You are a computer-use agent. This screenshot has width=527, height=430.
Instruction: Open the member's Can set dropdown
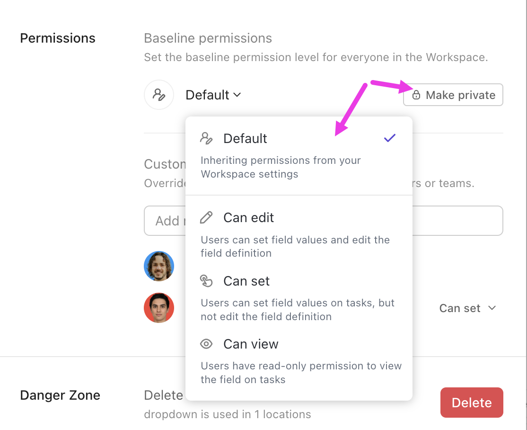click(x=468, y=308)
